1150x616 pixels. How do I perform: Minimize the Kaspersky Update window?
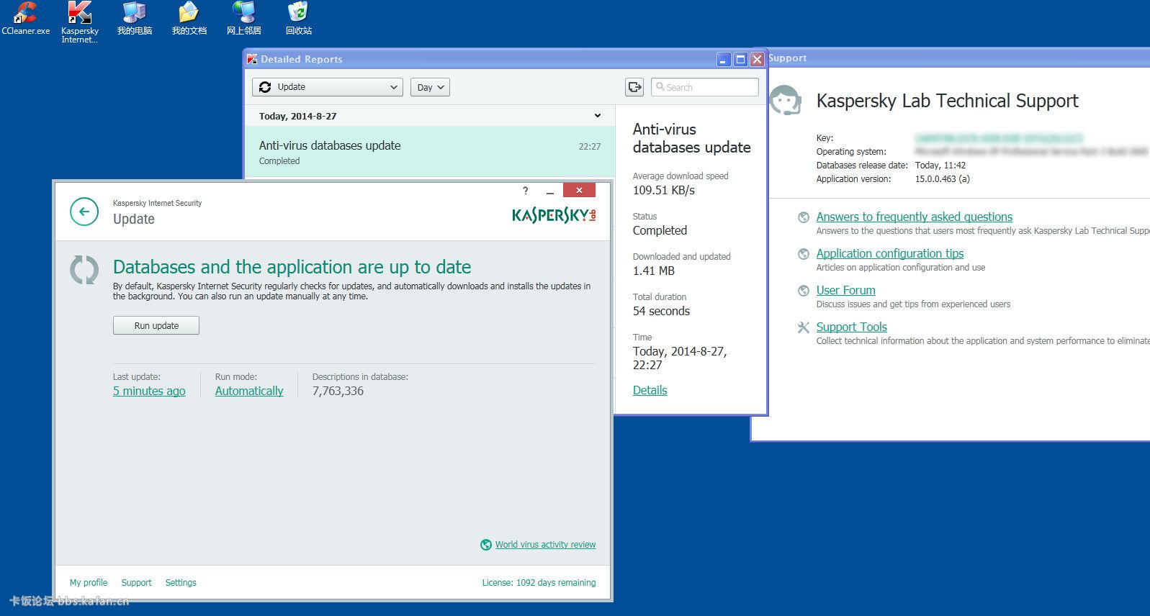point(550,191)
